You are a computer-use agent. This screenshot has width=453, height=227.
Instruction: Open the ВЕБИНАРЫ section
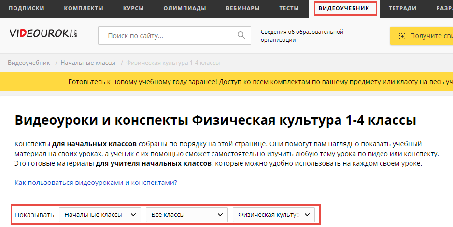point(242,8)
